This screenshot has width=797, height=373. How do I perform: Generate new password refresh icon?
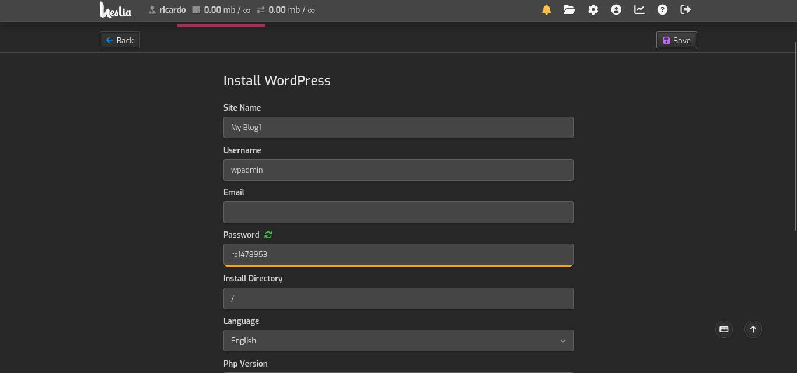268,235
